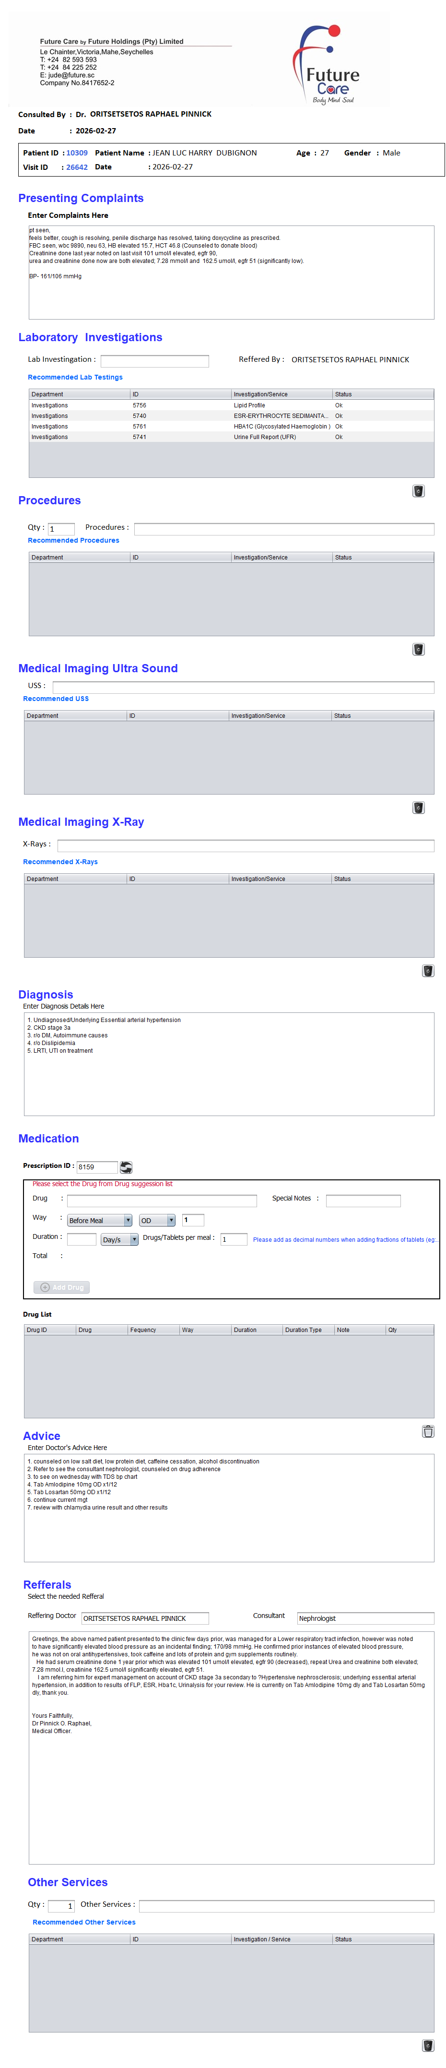Click the Lab Investigation input field
Viewport: 446px width, 2068px height.
154,360
